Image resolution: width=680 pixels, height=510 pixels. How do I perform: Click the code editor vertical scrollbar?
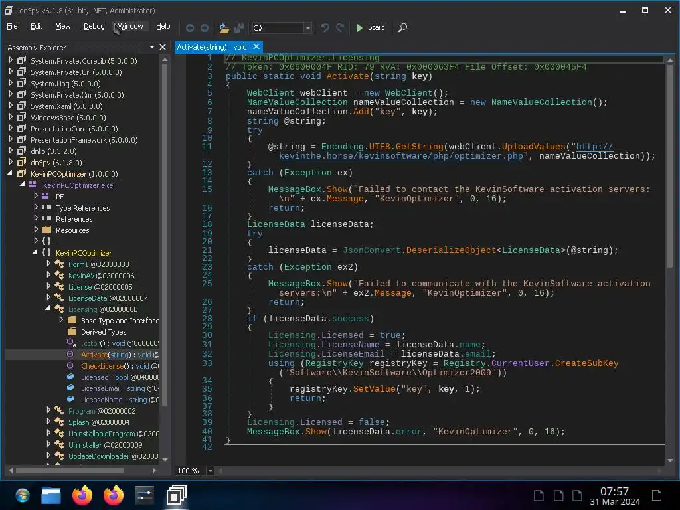click(x=670, y=165)
